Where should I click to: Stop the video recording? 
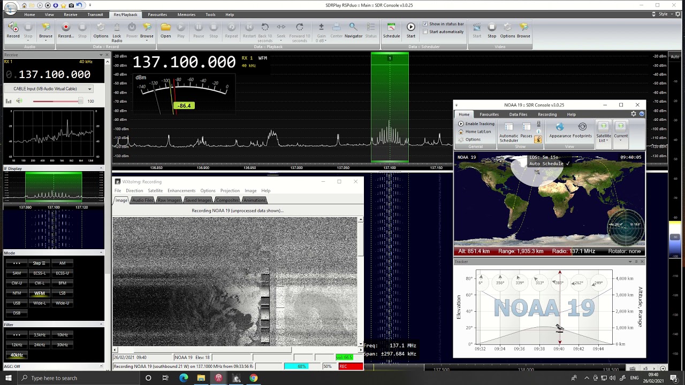tap(492, 30)
